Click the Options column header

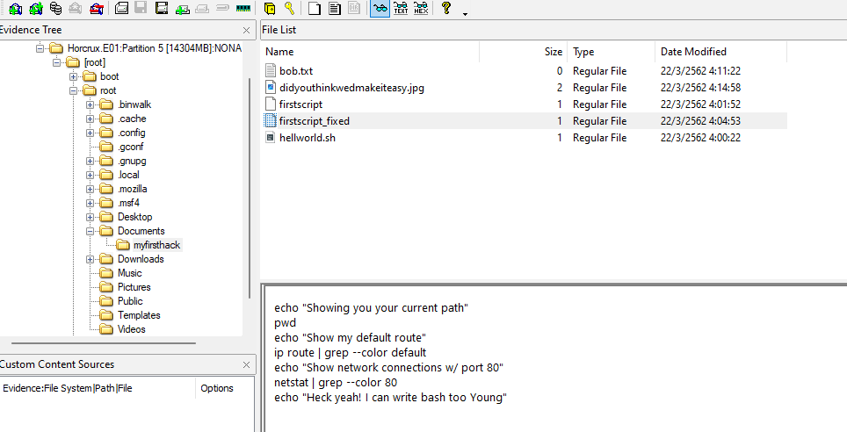[225, 388]
